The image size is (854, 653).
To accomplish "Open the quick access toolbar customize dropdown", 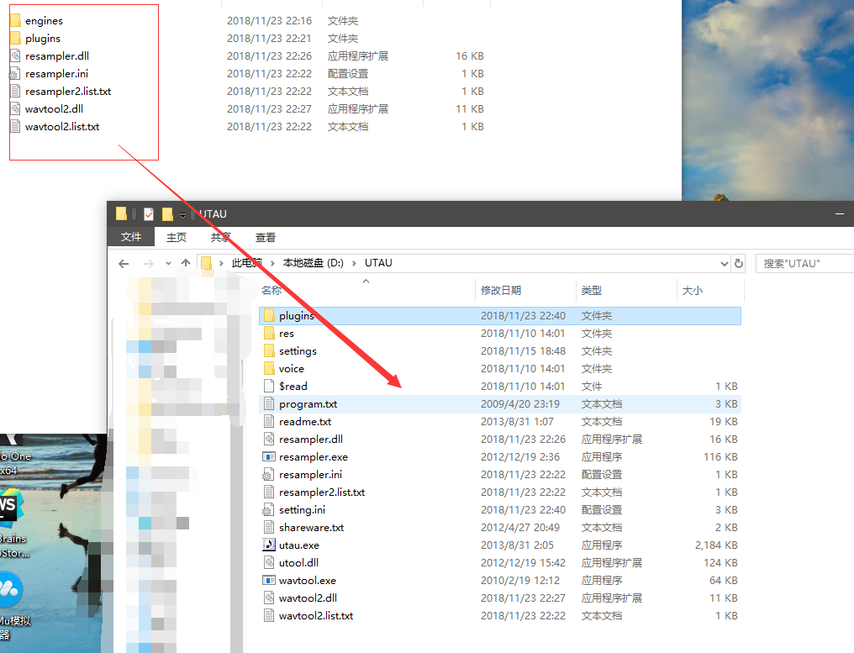I will 182,214.
